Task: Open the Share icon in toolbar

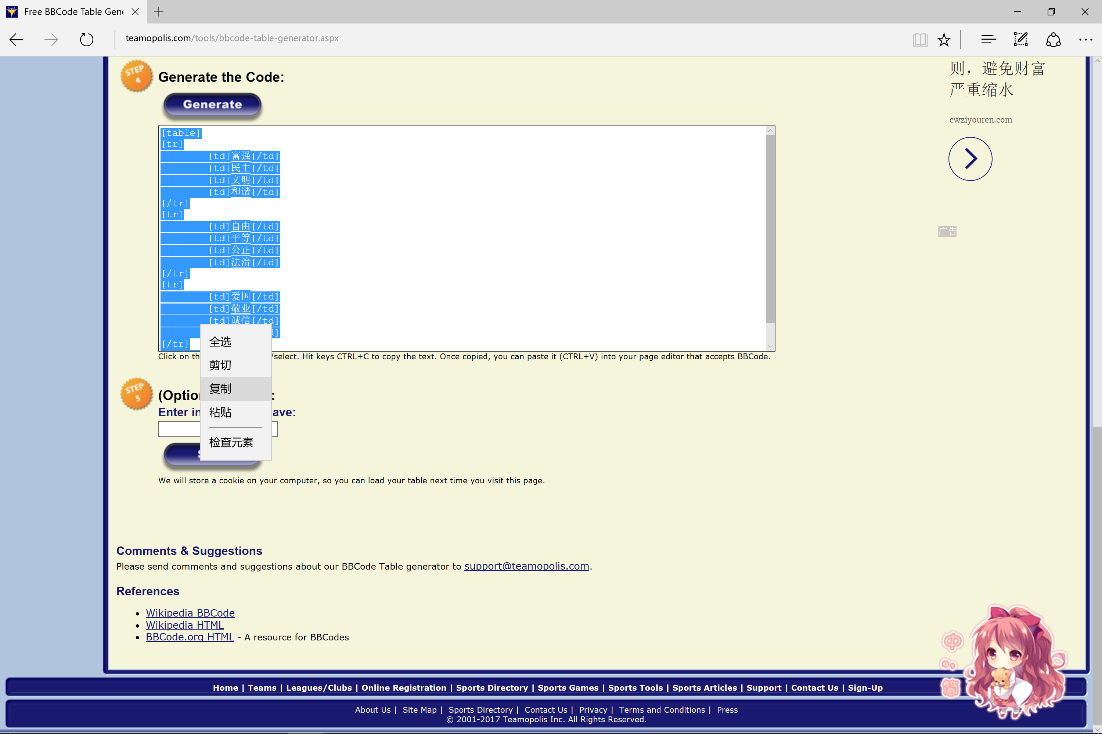Action: click(x=1053, y=40)
